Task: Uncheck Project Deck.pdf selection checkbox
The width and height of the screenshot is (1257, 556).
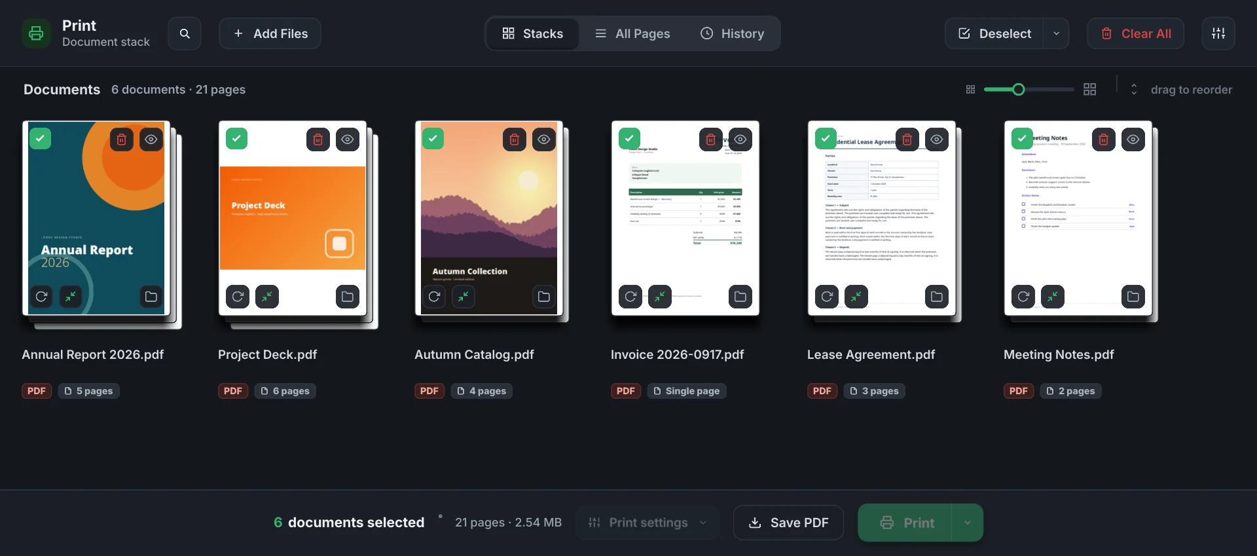Action: (x=237, y=139)
